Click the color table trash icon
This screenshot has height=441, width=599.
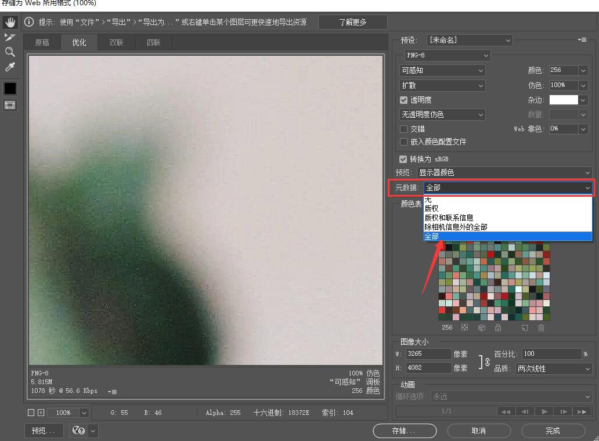click(541, 328)
